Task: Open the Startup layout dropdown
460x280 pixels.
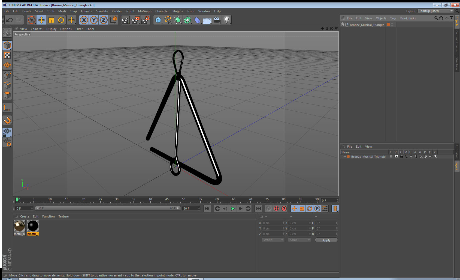Action: click(x=435, y=11)
